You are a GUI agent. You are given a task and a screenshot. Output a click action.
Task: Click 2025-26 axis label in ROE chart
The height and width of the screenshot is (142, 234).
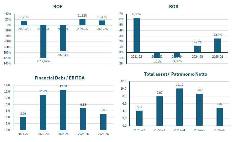point(102,29)
